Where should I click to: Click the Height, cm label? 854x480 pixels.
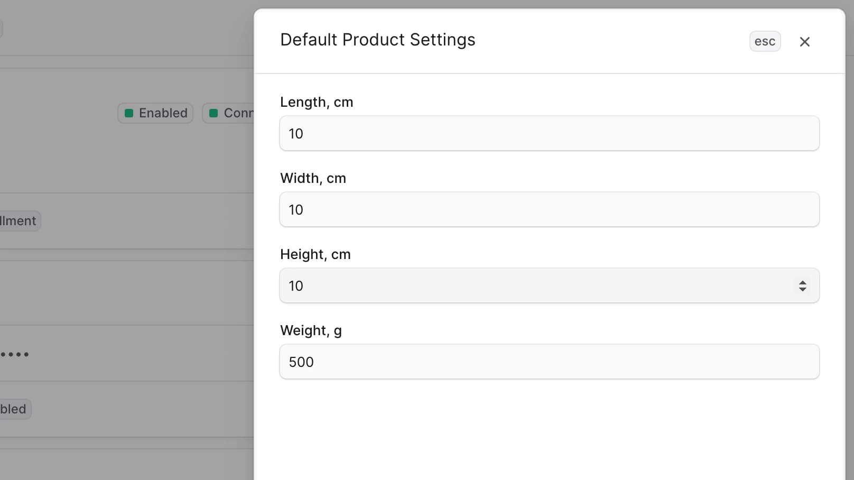click(315, 254)
